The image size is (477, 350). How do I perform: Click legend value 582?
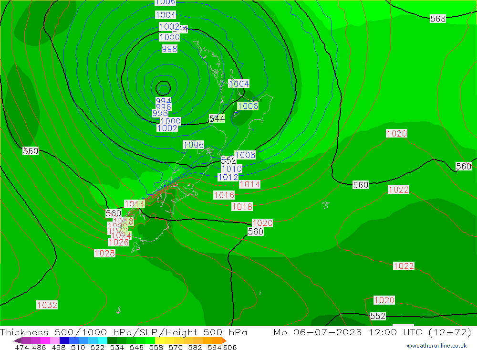point(195,347)
